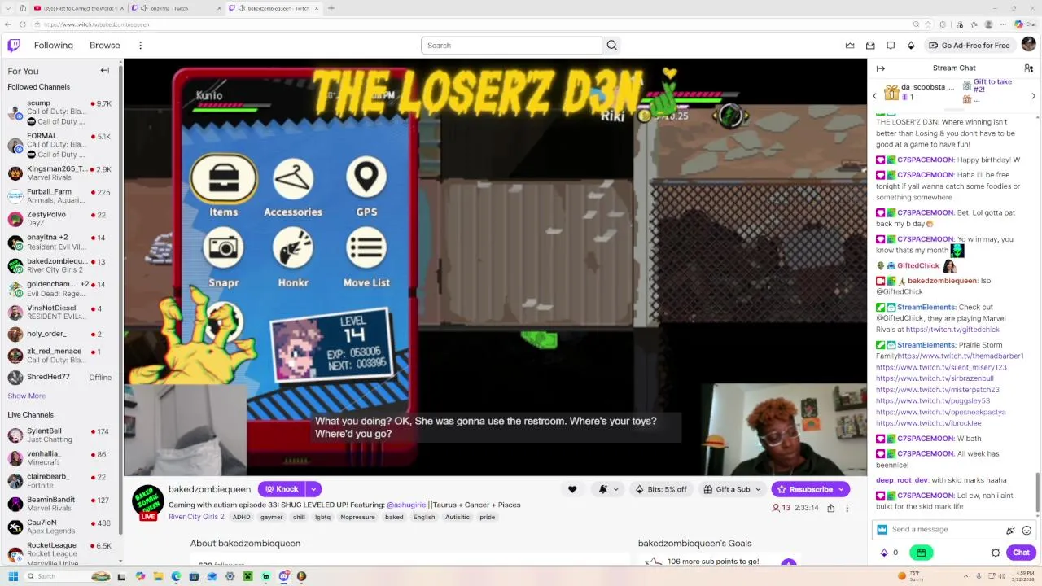Image resolution: width=1042 pixels, height=586 pixels.
Task: Click the bits balance icon below chat
Action: [885, 553]
